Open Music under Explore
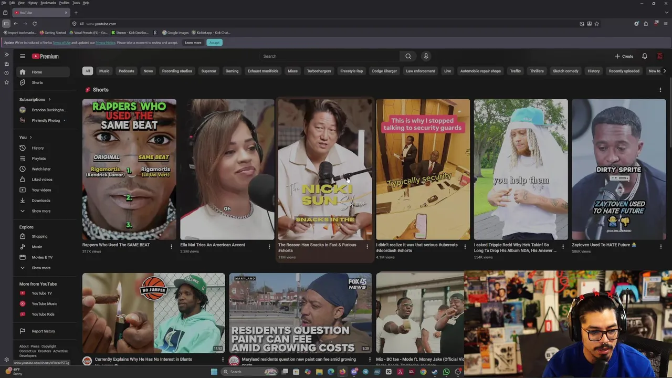 [x=44, y=247]
